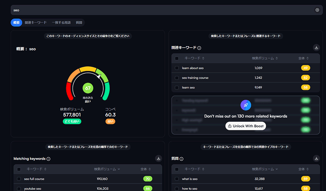This screenshot has height=191, width=326.
Task: Download the questions keyword list
Action: point(316,159)
